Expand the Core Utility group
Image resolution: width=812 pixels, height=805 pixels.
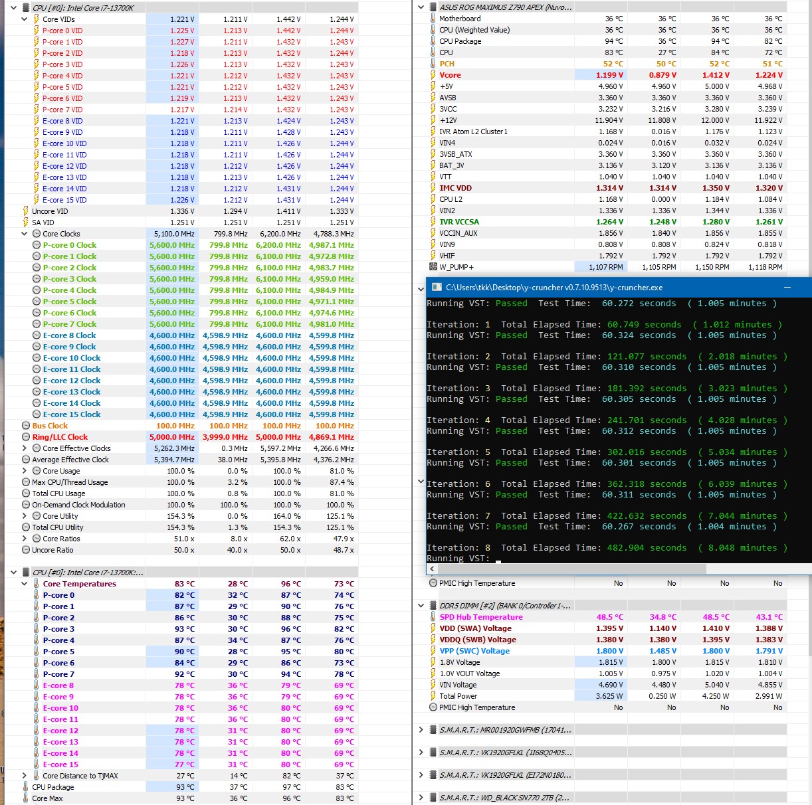25,516
